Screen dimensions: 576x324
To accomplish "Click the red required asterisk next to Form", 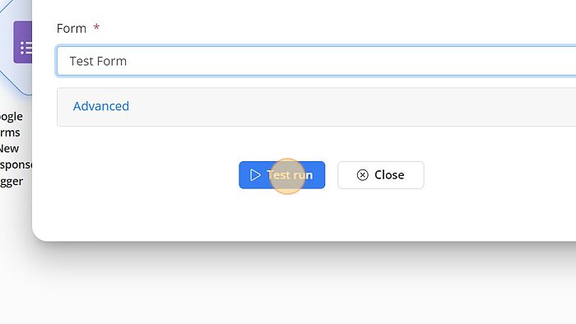I will click(96, 27).
